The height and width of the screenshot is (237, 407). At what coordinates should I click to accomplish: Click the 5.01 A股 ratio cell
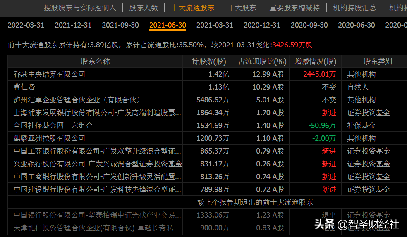click(x=270, y=100)
